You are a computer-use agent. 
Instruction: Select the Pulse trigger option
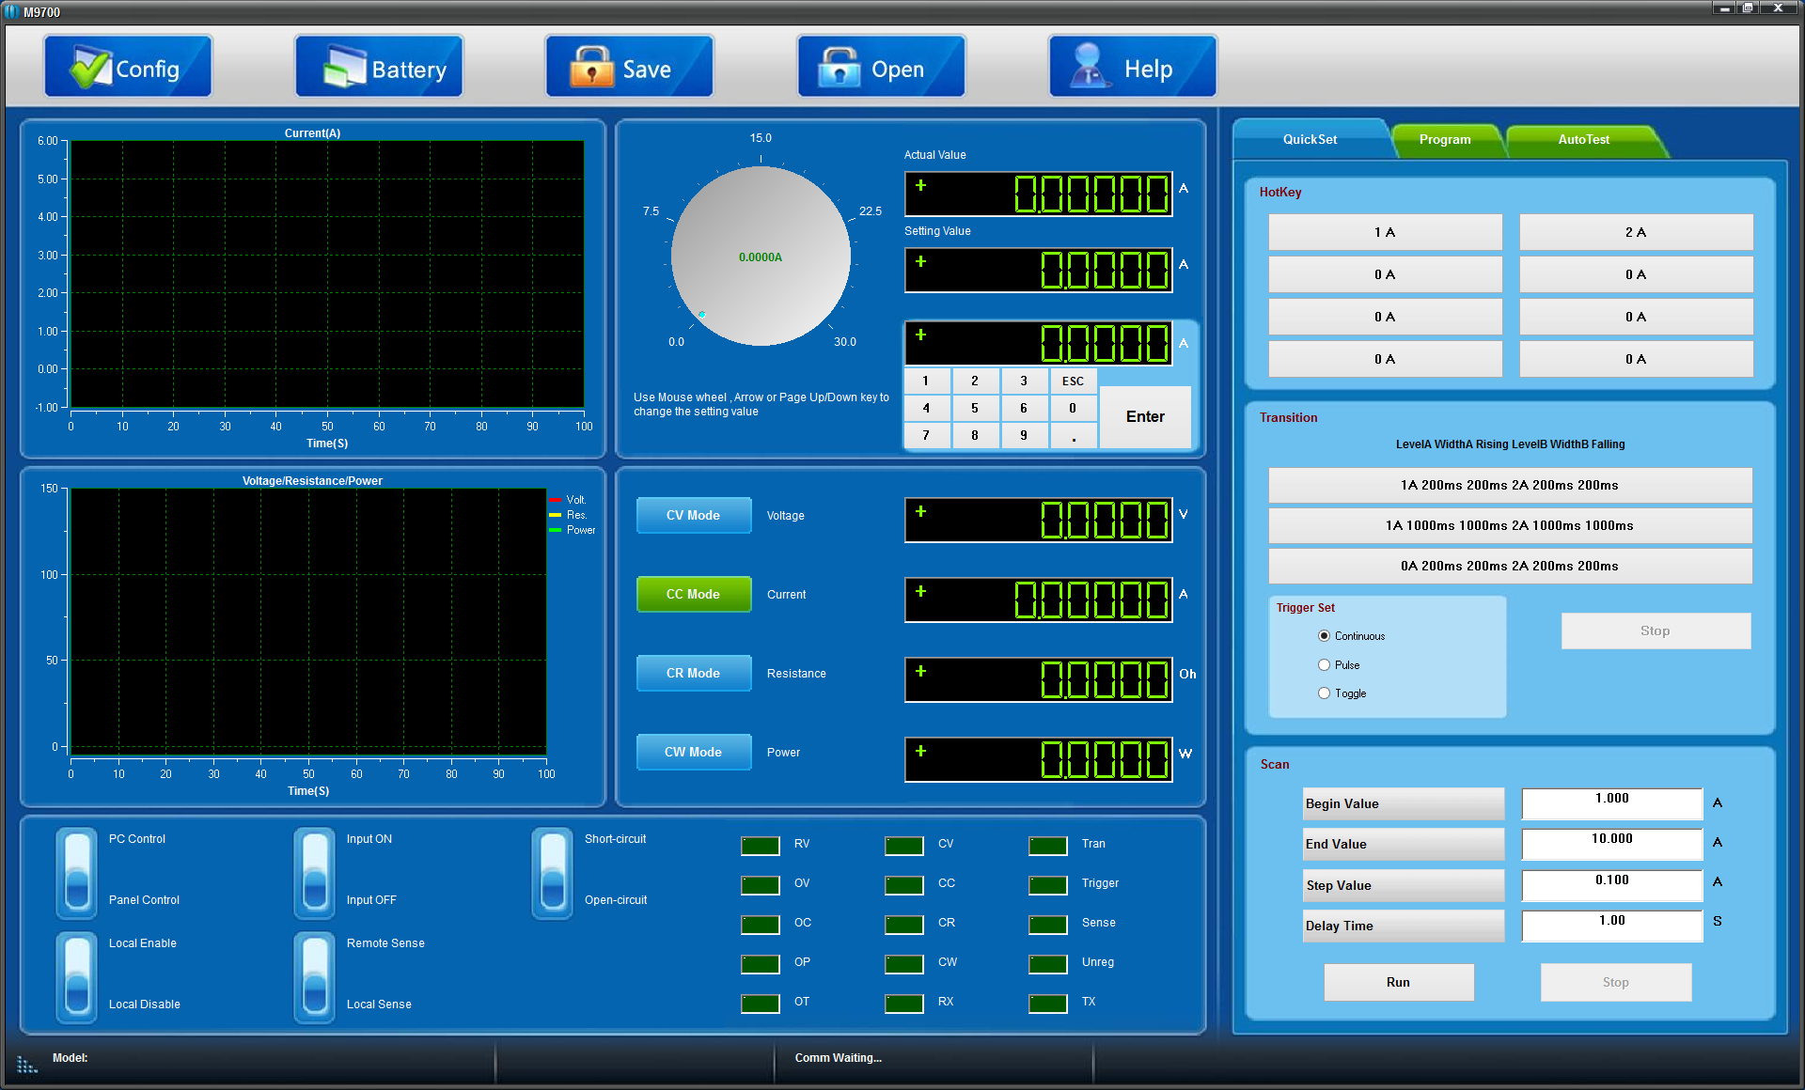click(1324, 664)
